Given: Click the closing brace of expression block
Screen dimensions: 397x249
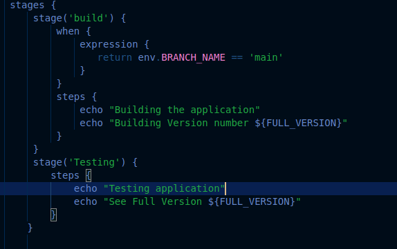Looking at the screenshot, I should tap(82, 71).
